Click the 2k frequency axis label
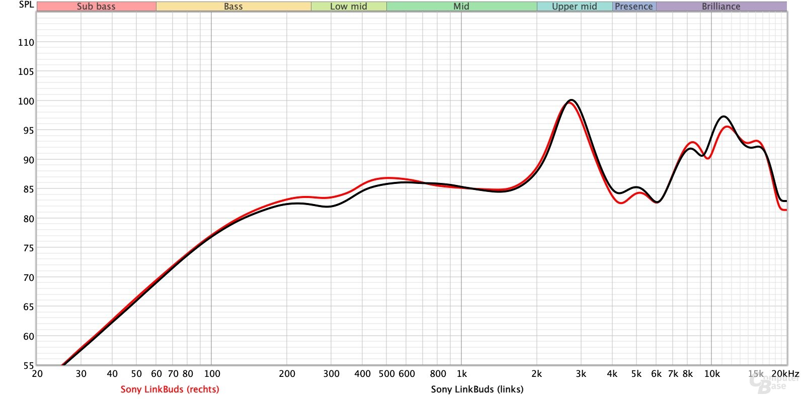805x399 pixels. [x=537, y=374]
